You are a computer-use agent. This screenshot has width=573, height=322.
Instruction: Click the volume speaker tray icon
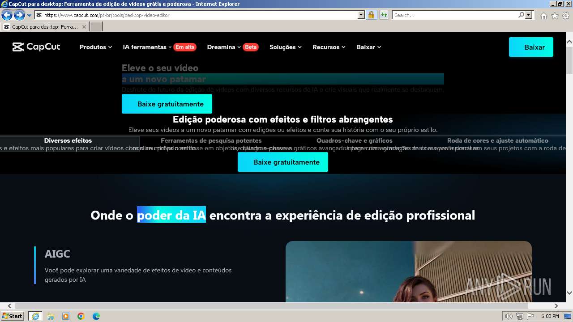509,316
